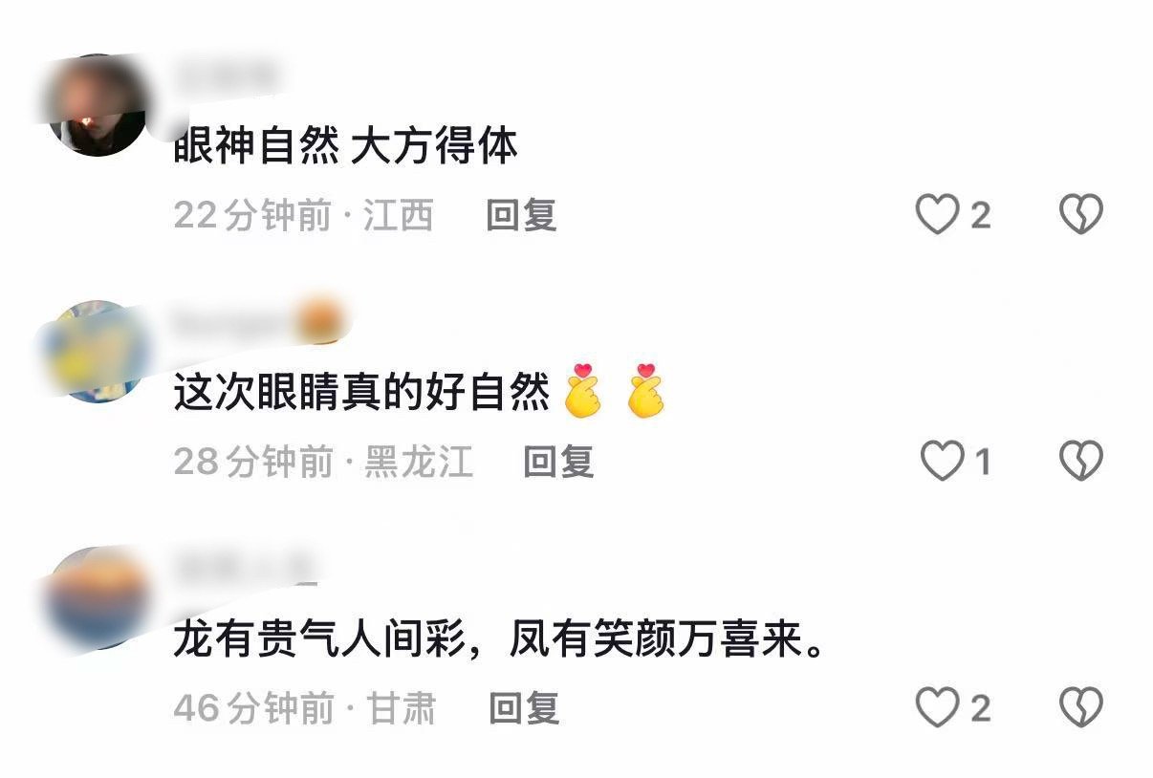Open avatar of the 甘肃 commenter
1153x778 pixels.
[96, 598]
